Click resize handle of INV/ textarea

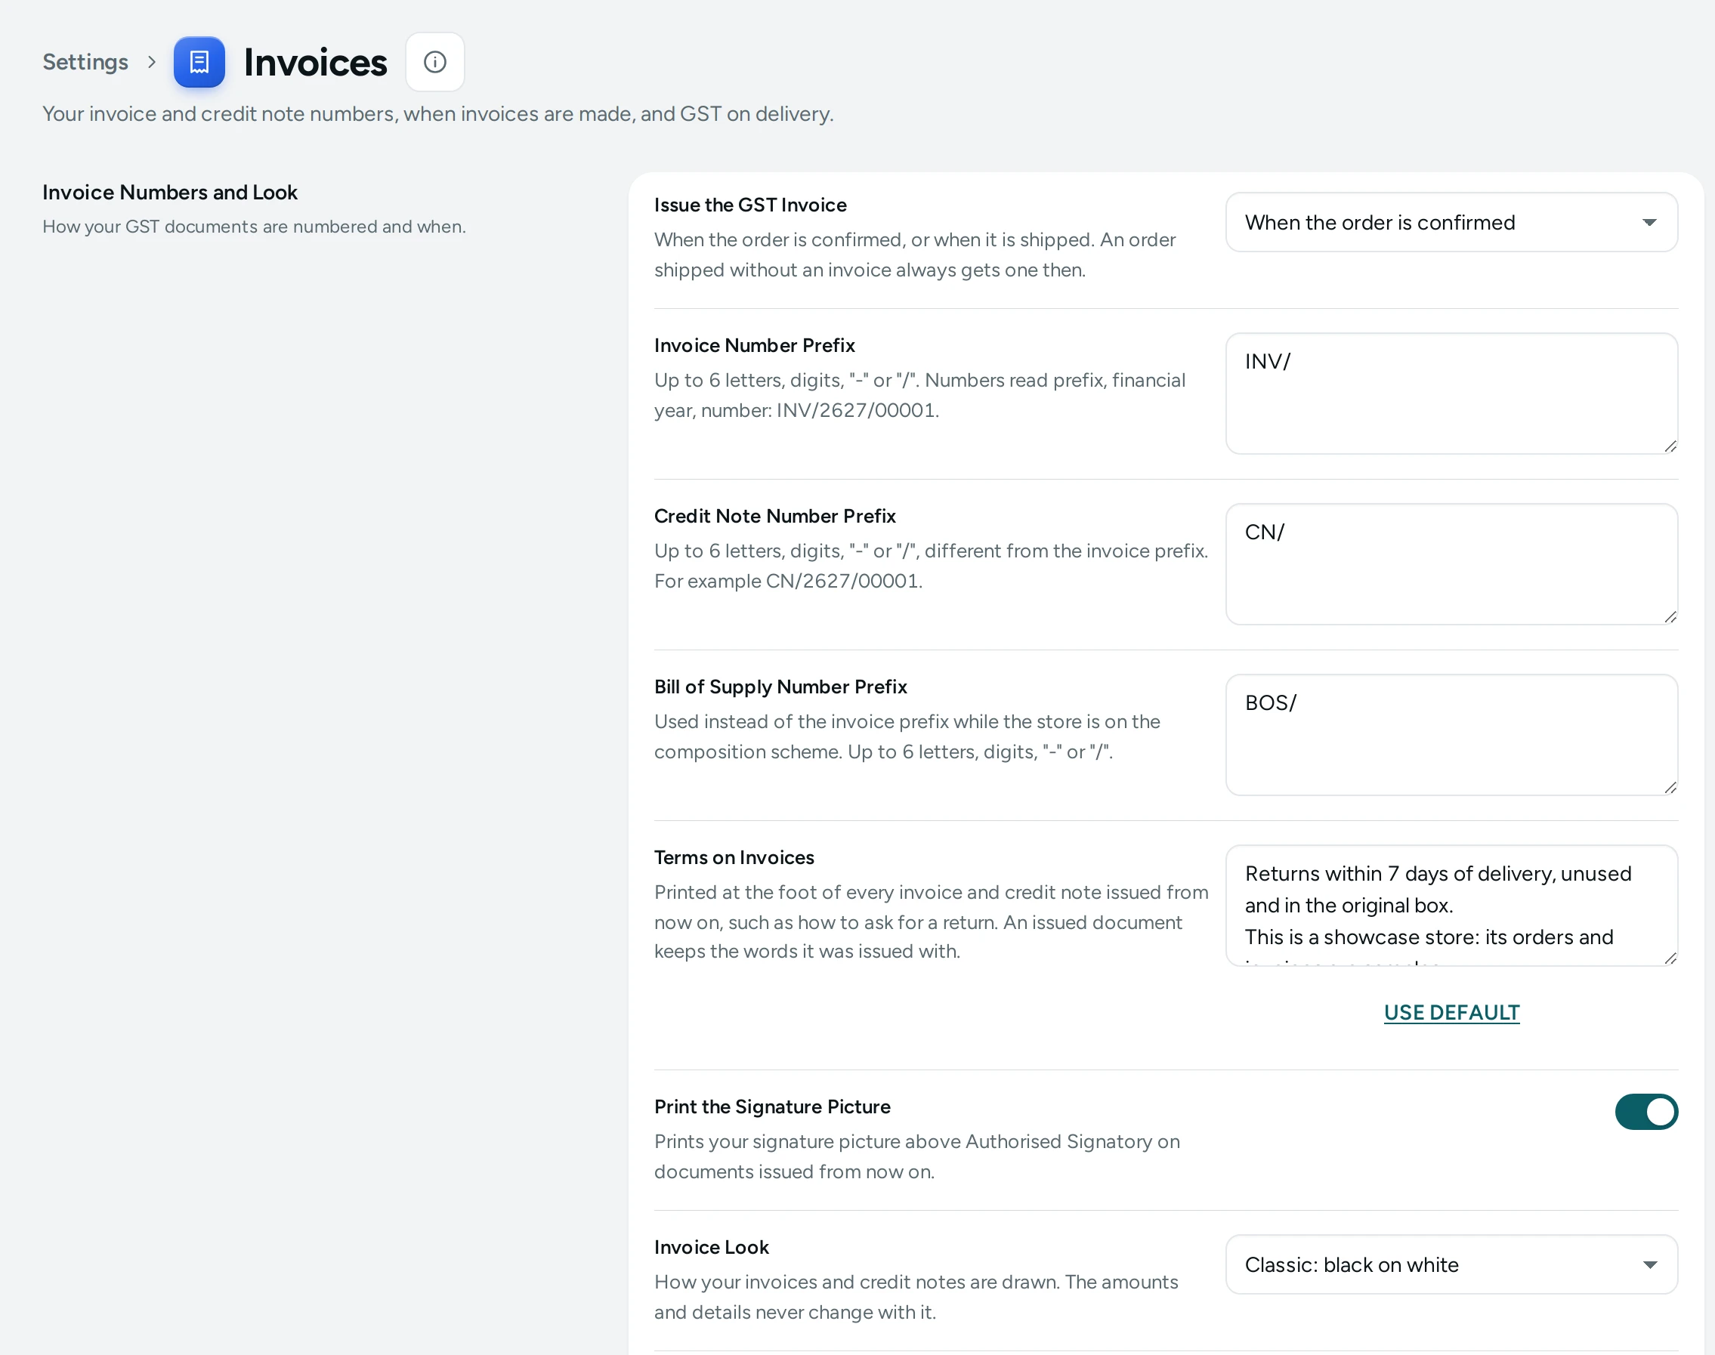tap(1670, 446)
